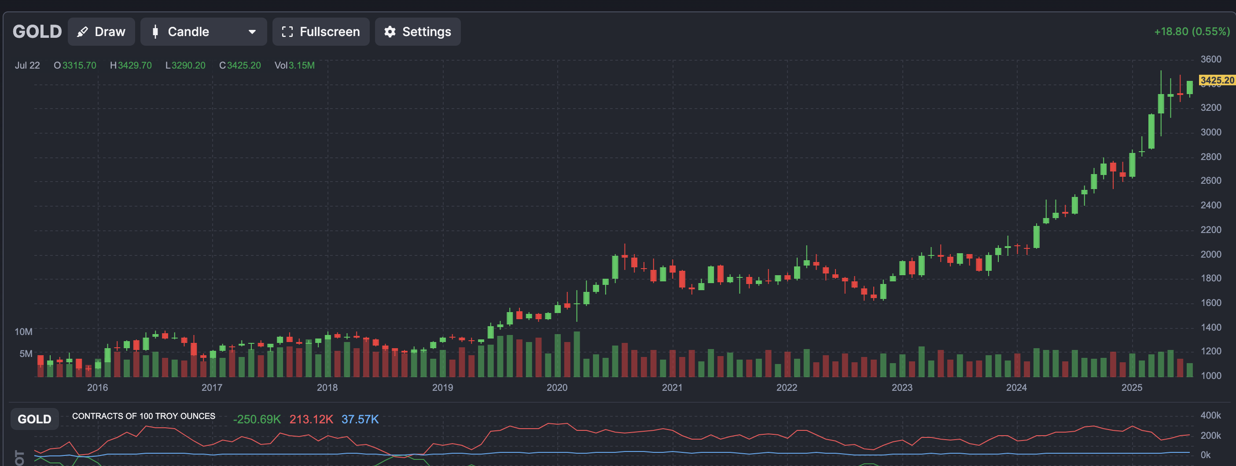Enter Fullscreen mode
The image size is (1236, 466).
click(321, 32)
